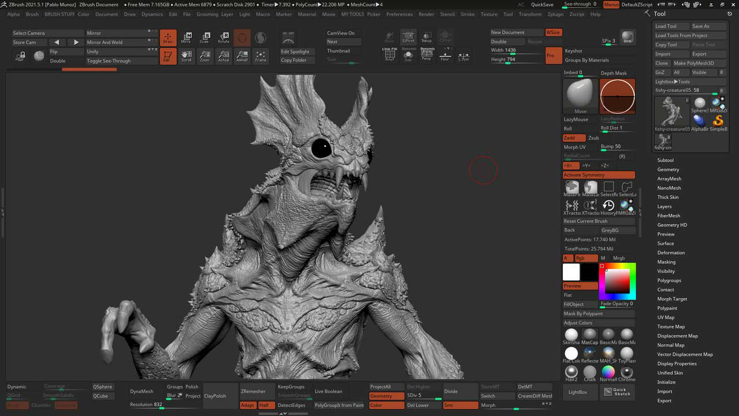Select the Rotate gizmo tool

pyautogui.click(x=223, y=38)
